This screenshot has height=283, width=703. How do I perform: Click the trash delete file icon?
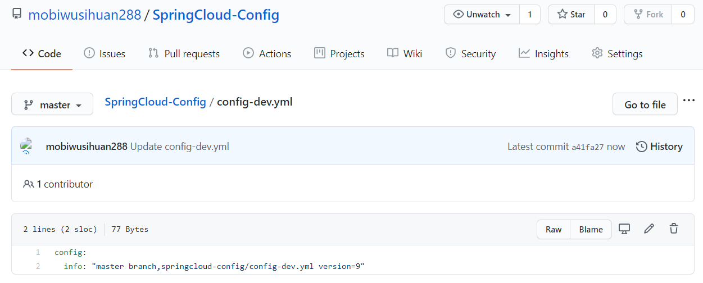click(x=674, y=229)
